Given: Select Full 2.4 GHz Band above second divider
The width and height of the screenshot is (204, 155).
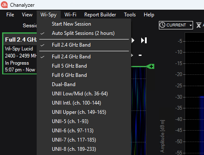Looking at the screenshot, I should click(x=84, y=45).
